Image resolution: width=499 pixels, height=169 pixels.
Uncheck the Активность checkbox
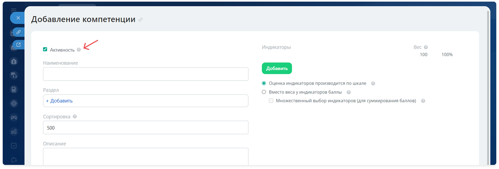pos(45,50)
